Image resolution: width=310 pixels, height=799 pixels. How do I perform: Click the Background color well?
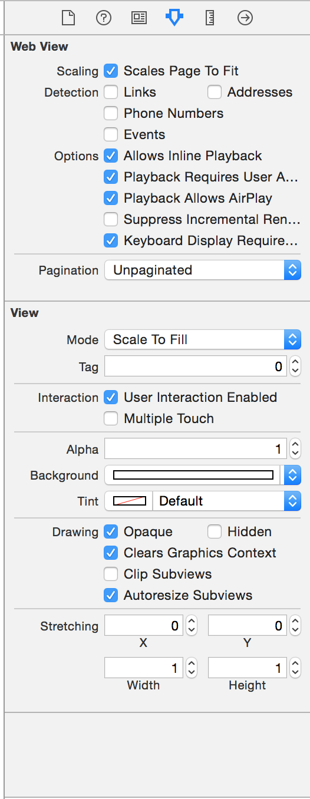(193, 476)
